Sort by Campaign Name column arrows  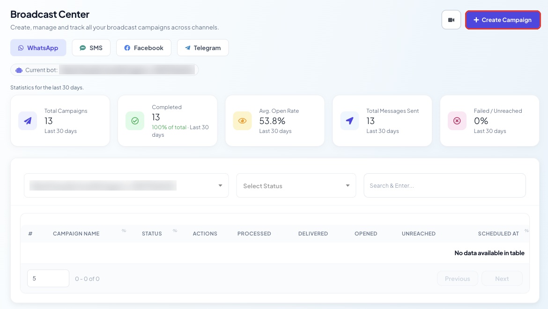tap(124, 231)
